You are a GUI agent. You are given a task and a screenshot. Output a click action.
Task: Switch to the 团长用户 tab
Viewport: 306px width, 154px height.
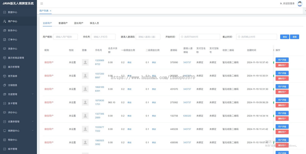coord(79,23)
